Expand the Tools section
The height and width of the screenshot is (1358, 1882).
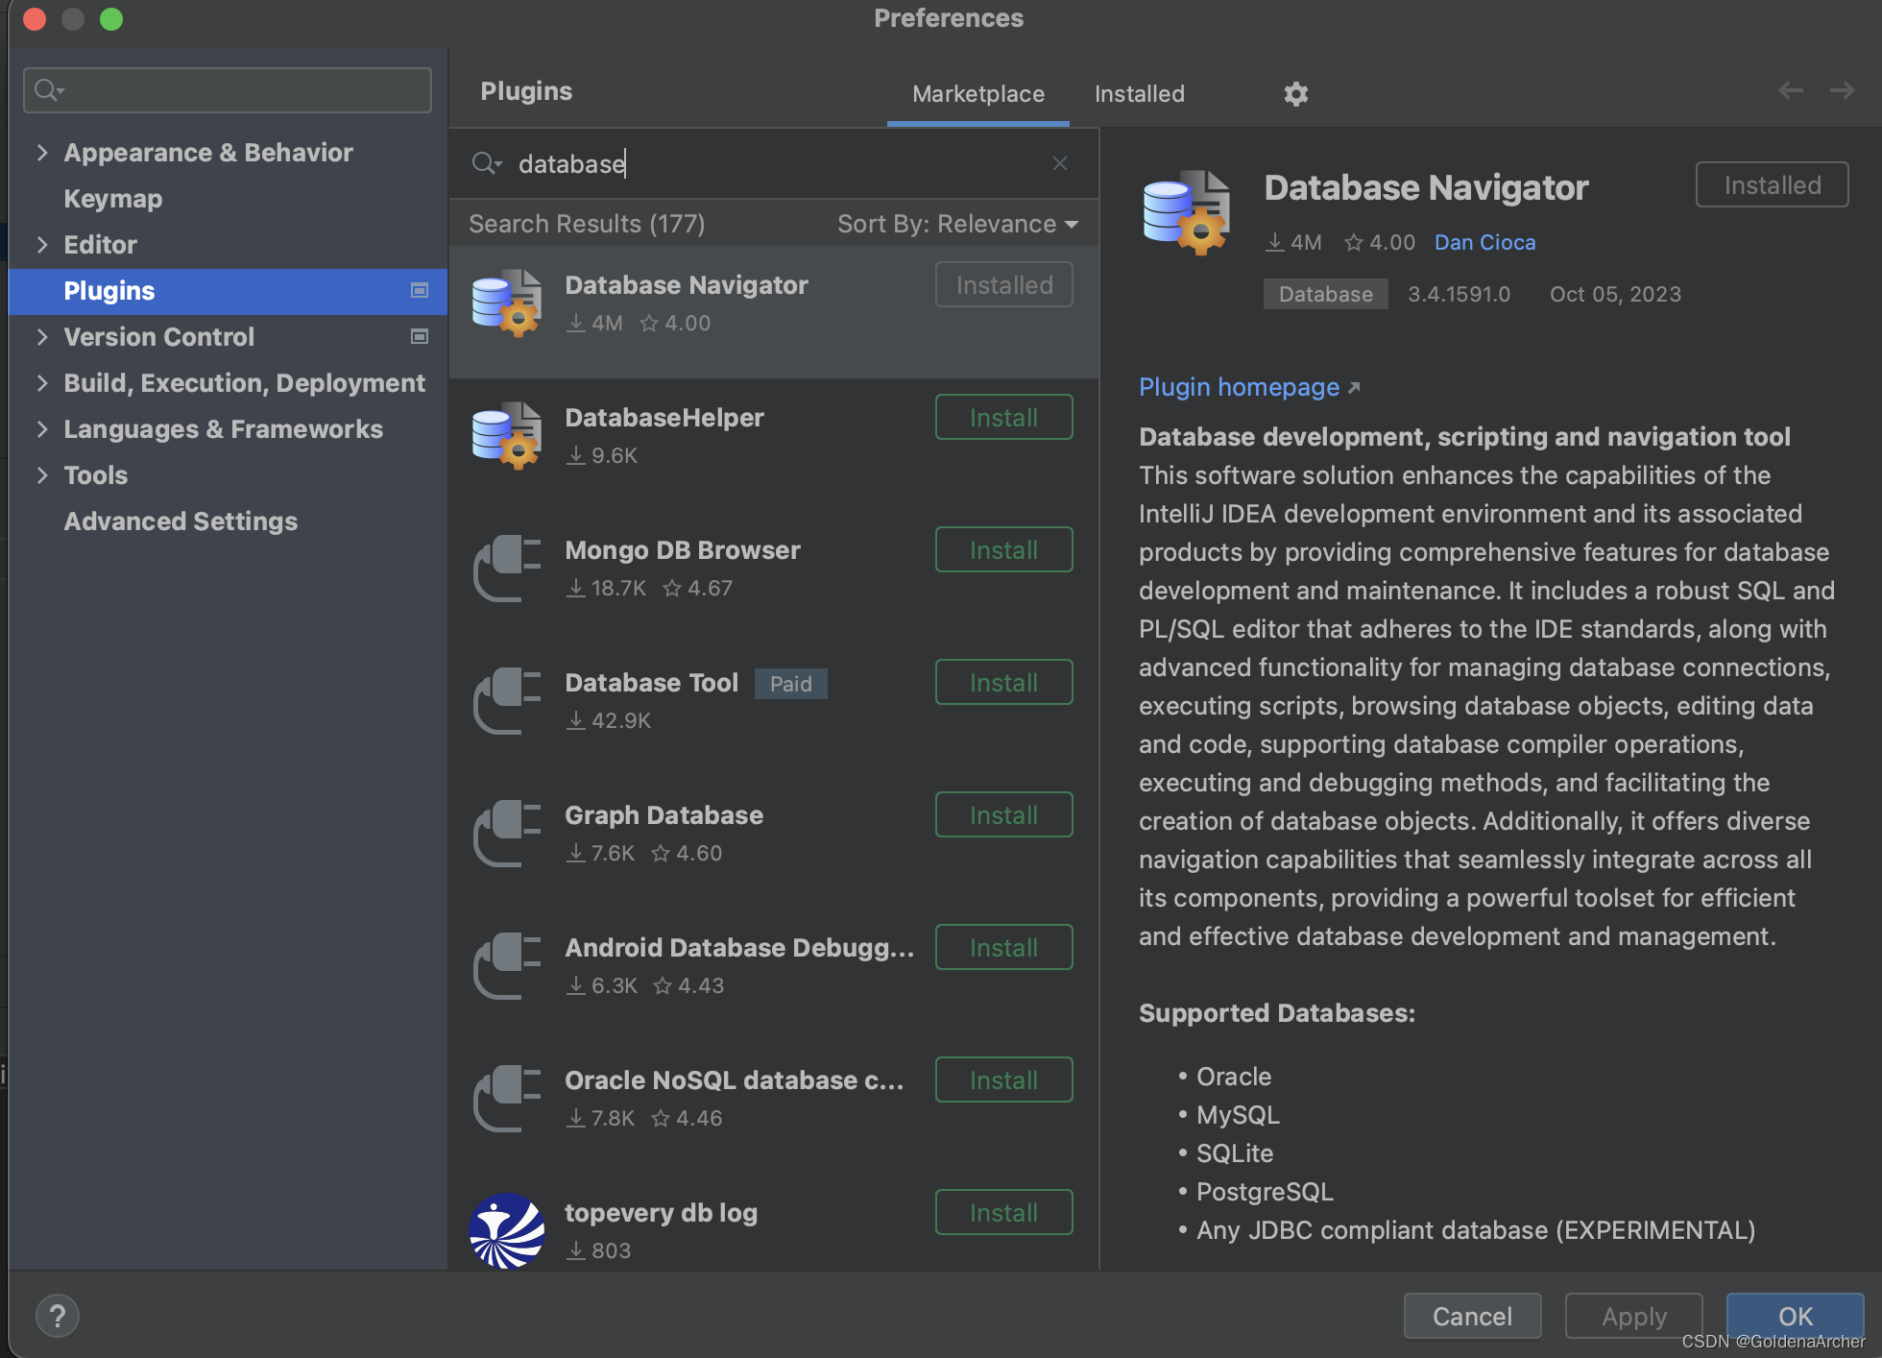42,474
